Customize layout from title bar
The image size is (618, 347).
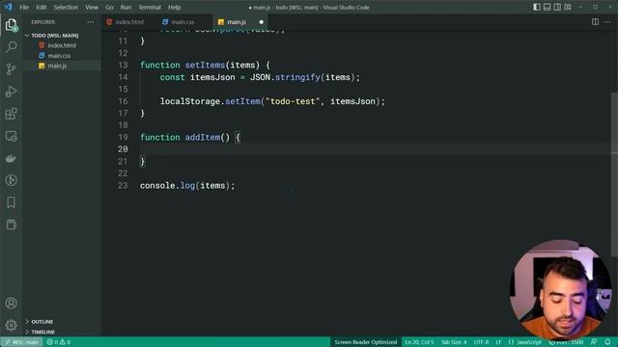point(568,7)
